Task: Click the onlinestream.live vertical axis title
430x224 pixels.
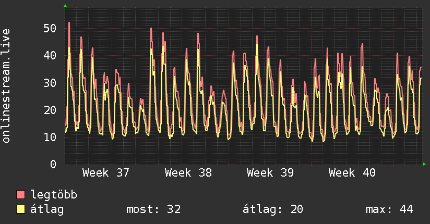Action: (x=6, y=86)
